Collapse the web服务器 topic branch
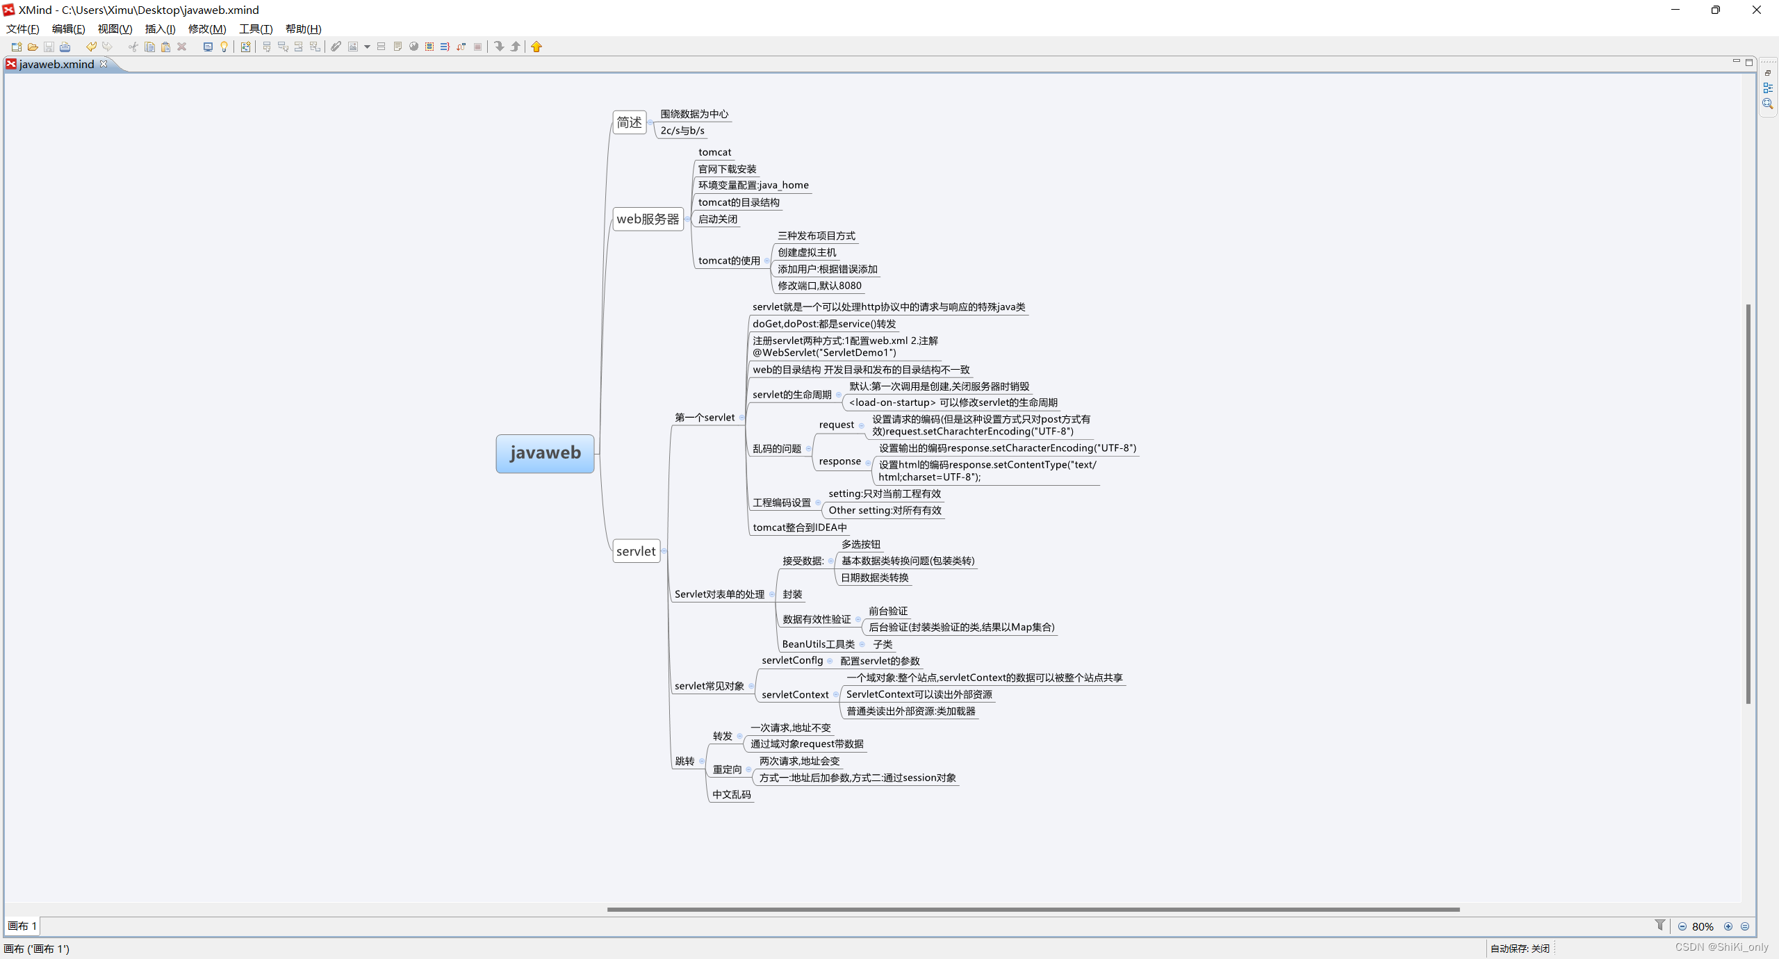 (687, 219)
